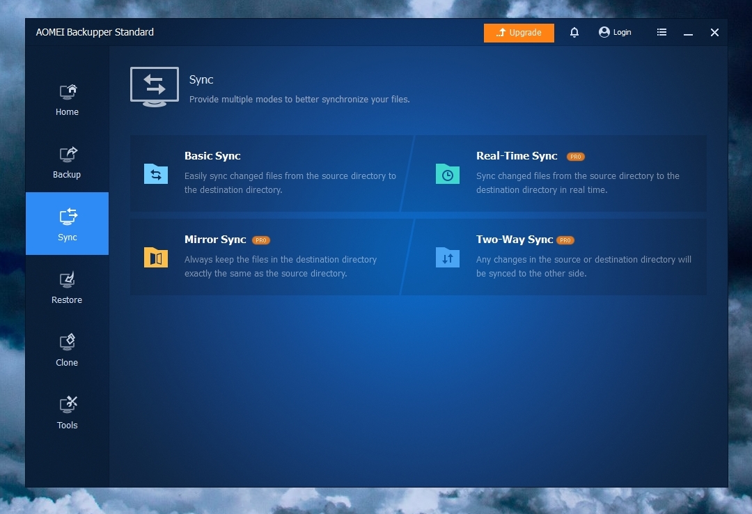Open the hamburger menu list icon

point(662,32)
